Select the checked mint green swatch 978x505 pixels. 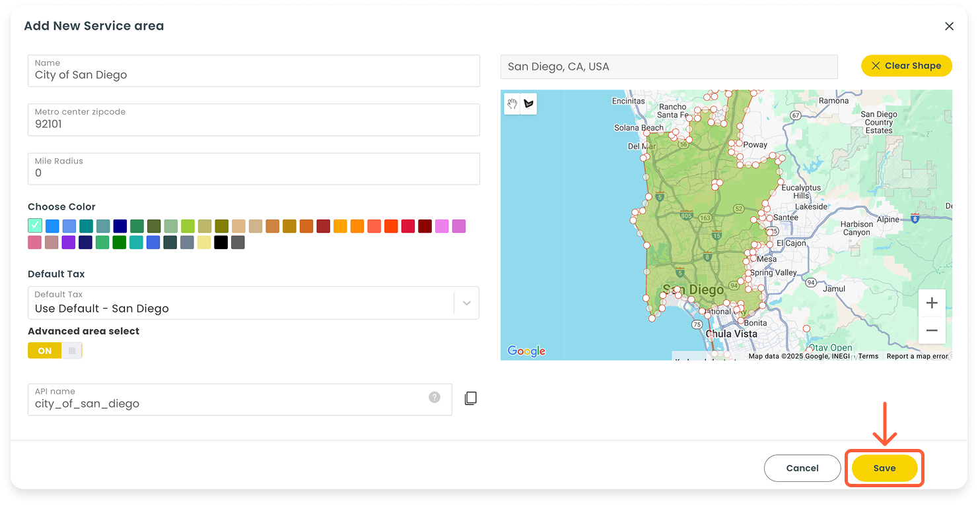point(35,226)
